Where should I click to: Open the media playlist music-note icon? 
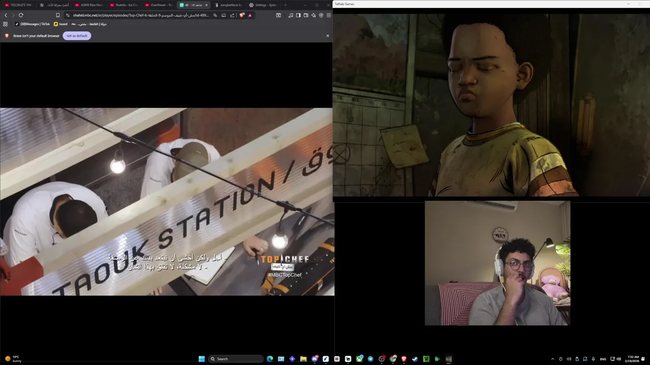coord(291,15)
